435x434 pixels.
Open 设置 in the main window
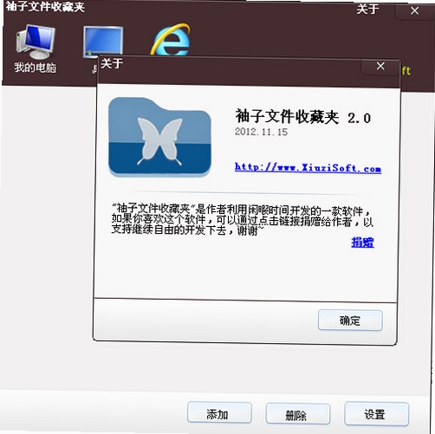click(376, 414)
